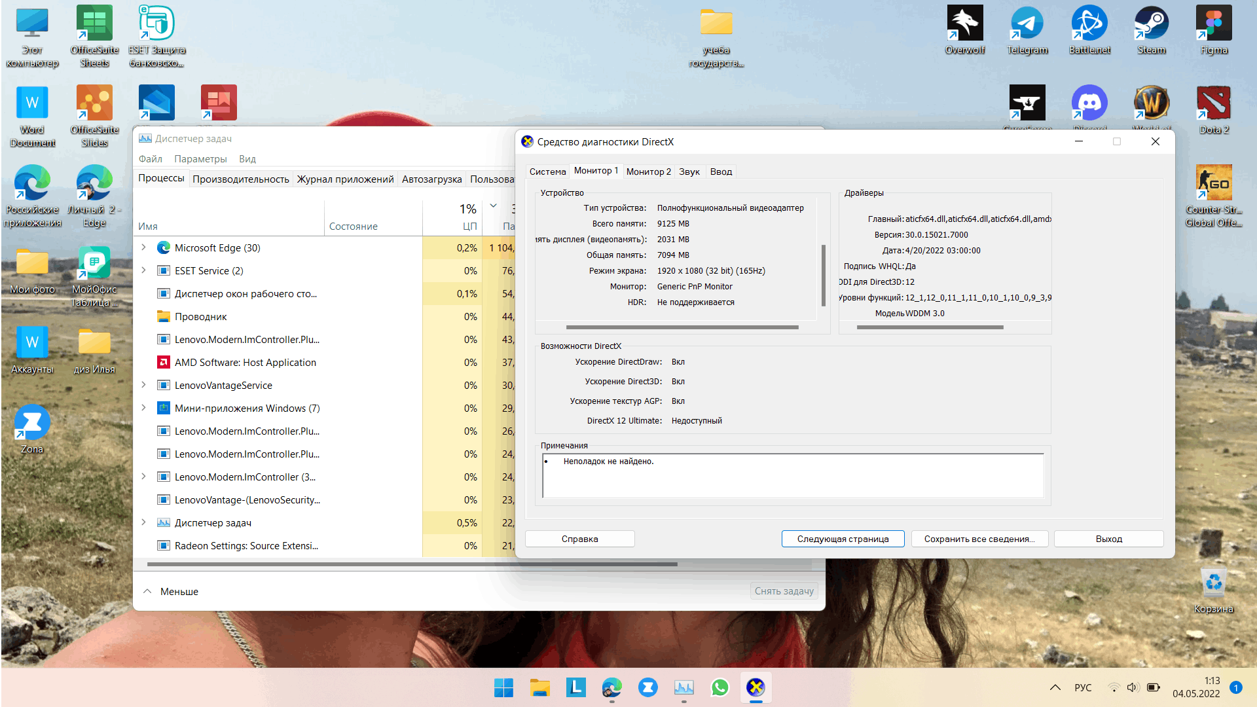Click the Следующая страница button
Viewport: 1257px width, 707px height.
click(843, 539)
